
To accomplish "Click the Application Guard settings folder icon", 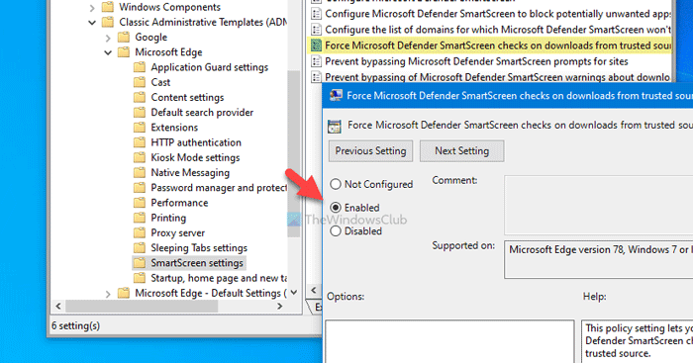I will click(140, 67).
